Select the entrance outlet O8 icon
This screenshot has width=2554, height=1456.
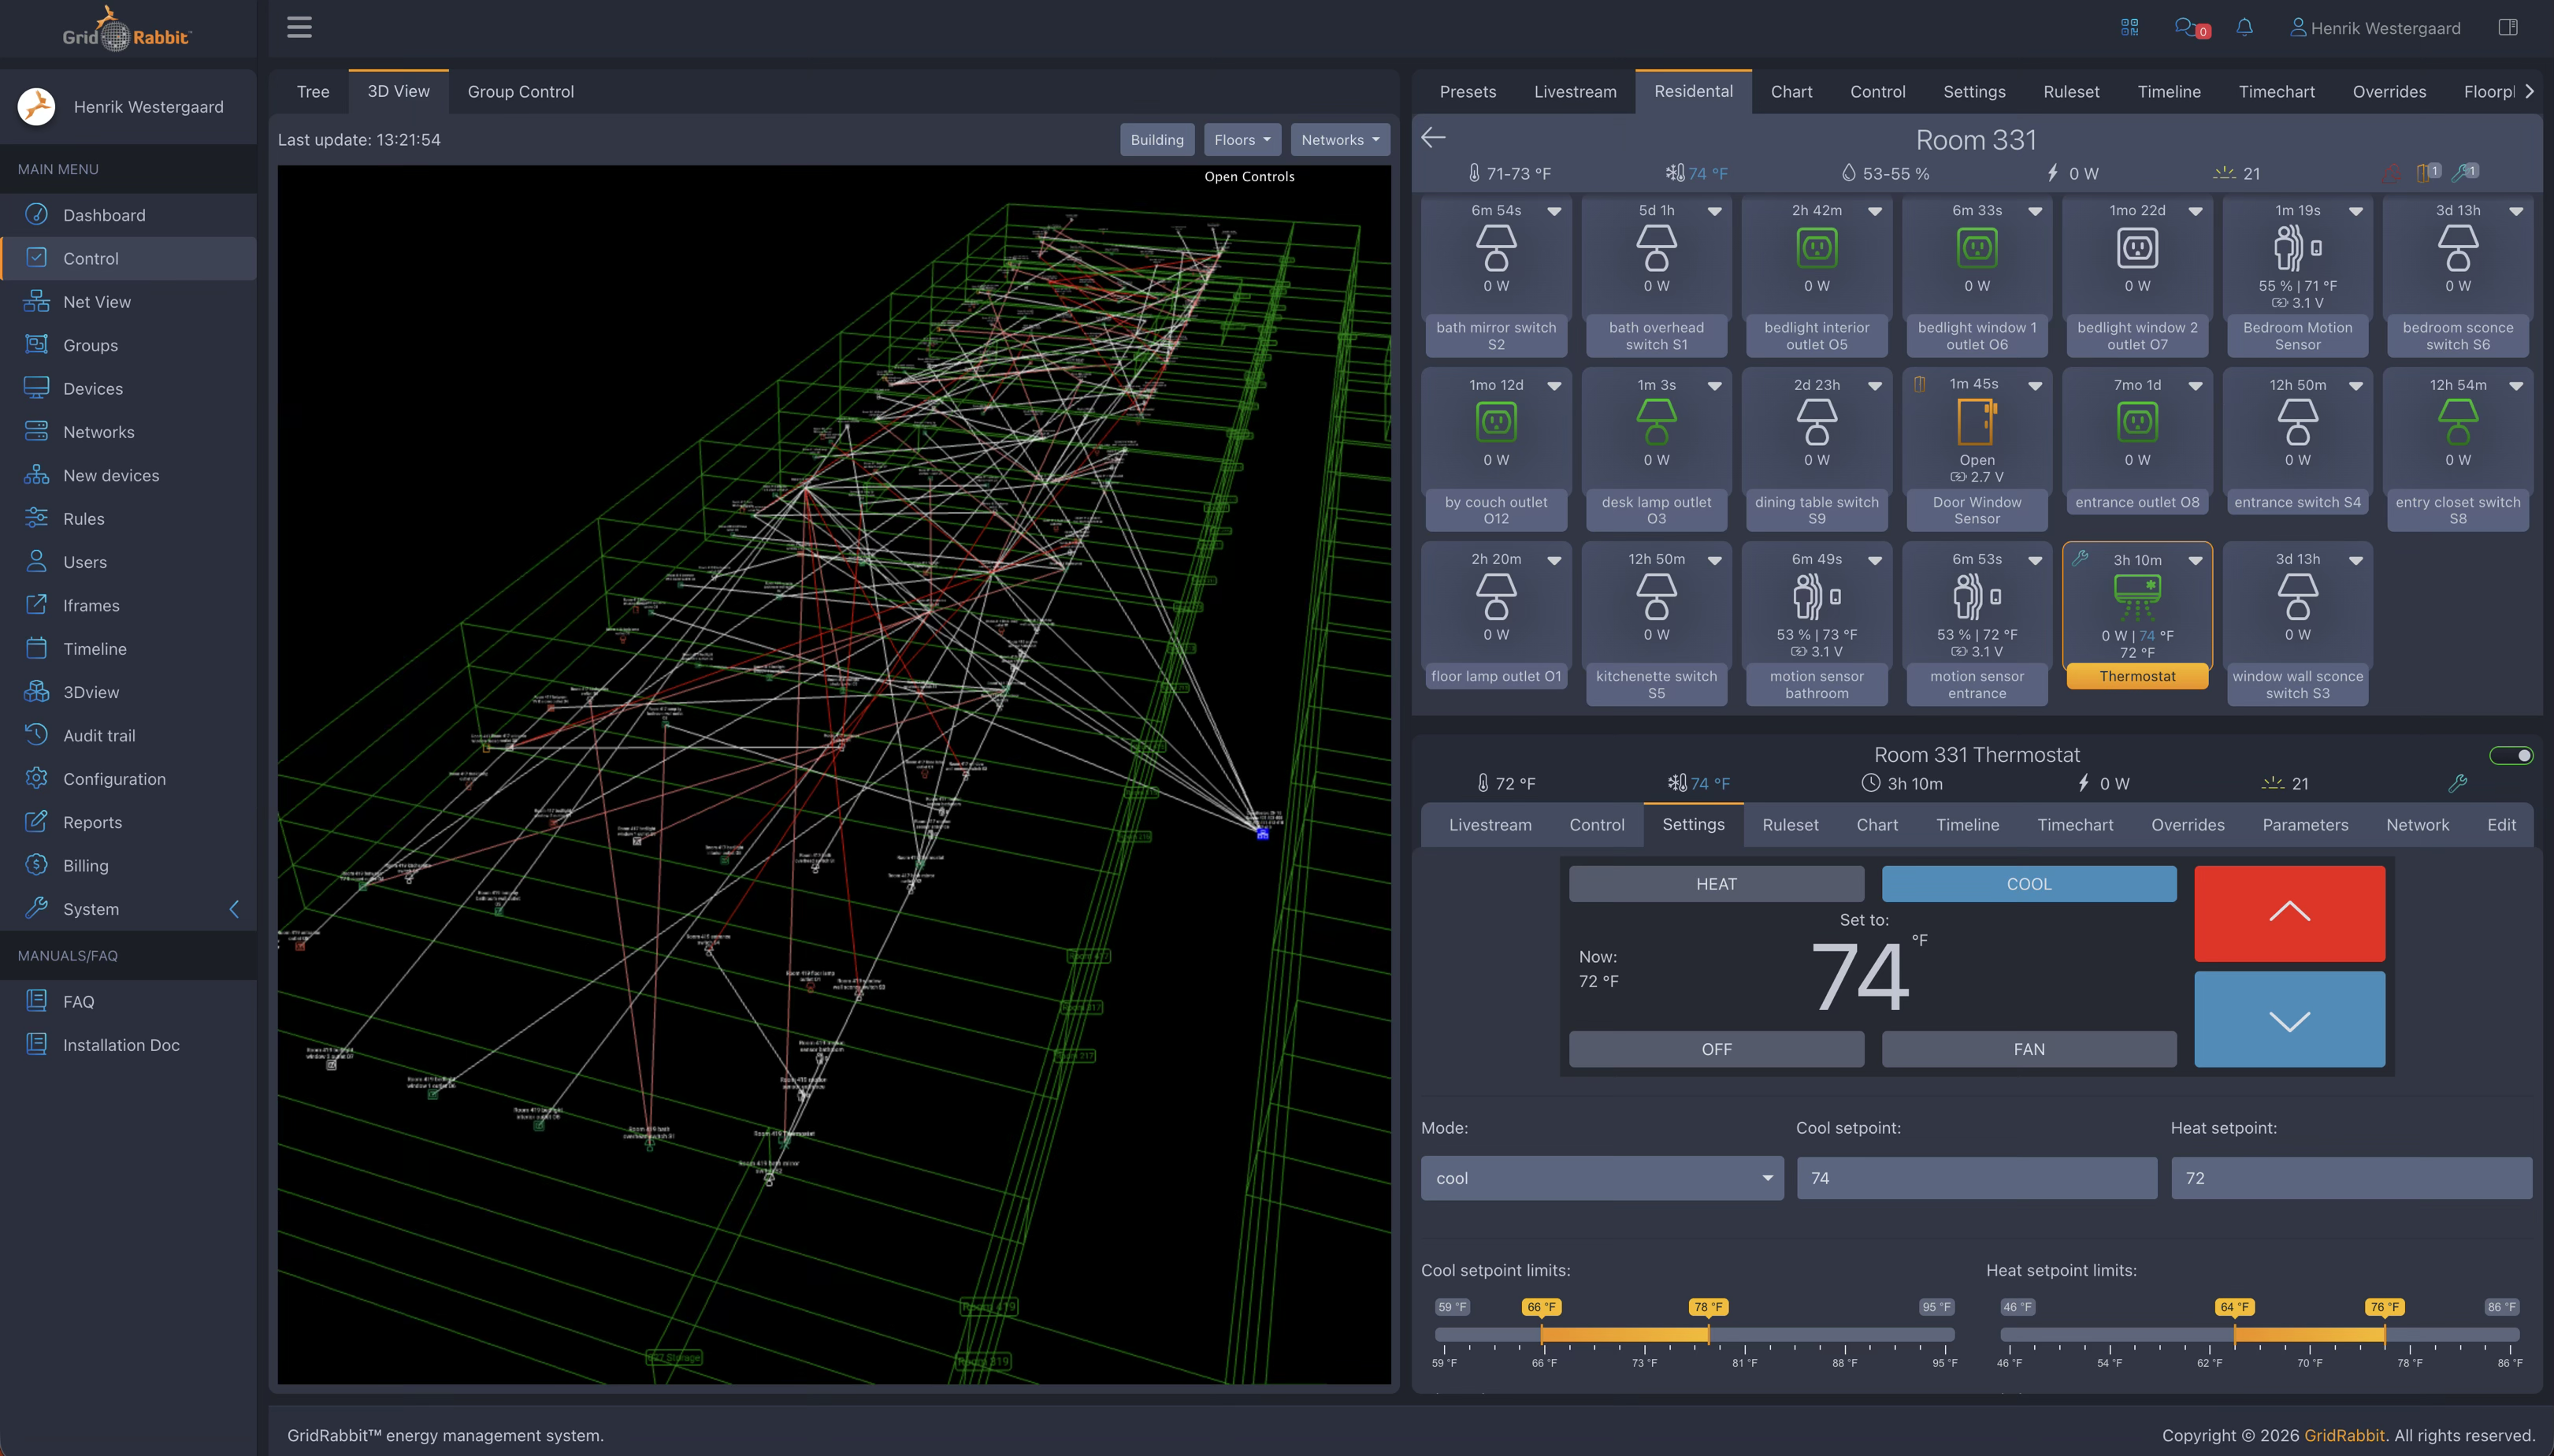click(2137, 421)
